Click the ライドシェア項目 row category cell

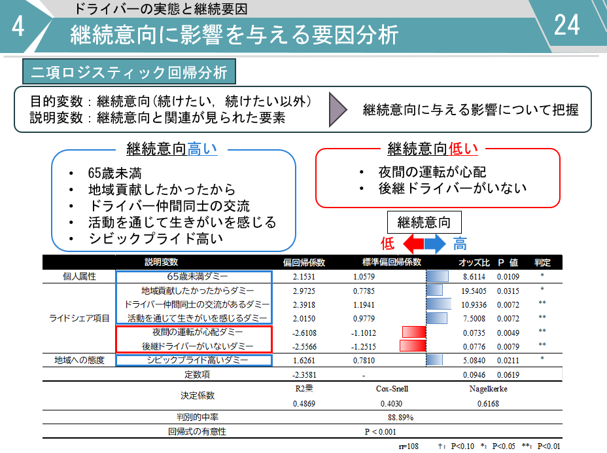79,318
